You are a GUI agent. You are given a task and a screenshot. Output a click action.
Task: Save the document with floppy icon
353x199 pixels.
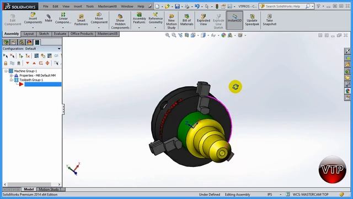[178, 6]
